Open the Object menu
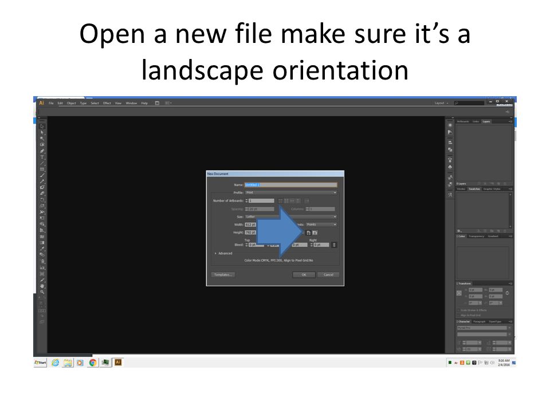The width and height of the screenshot is (550, 412). click(x=71, y=103)
